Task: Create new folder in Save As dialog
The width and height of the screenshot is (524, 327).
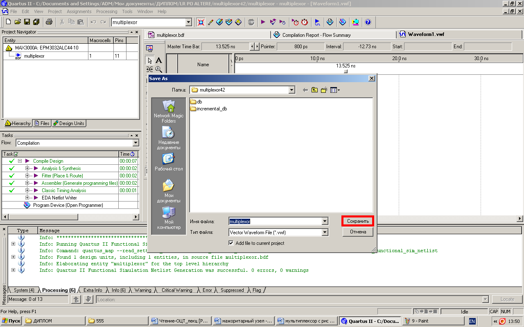Action: pyautogui.click(x=324, y=90)
